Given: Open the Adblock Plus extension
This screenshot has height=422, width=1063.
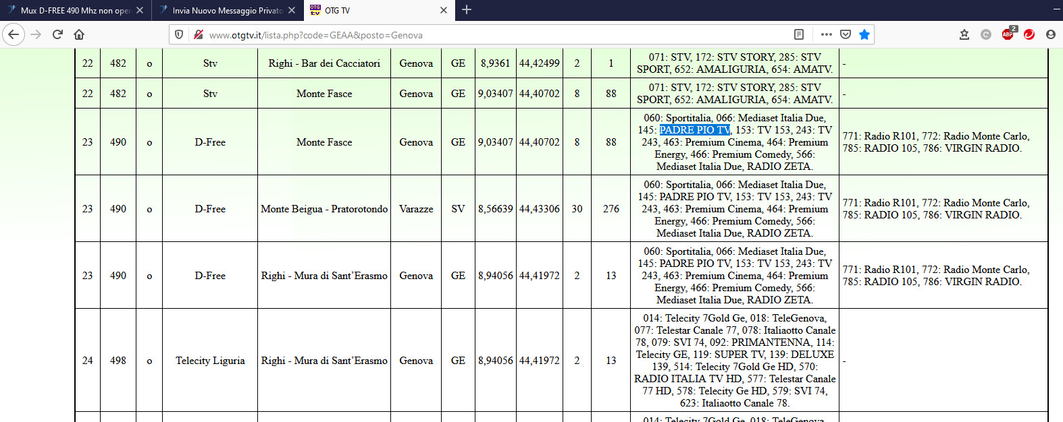Looking at the screenshot, I should click(1008, 34).
